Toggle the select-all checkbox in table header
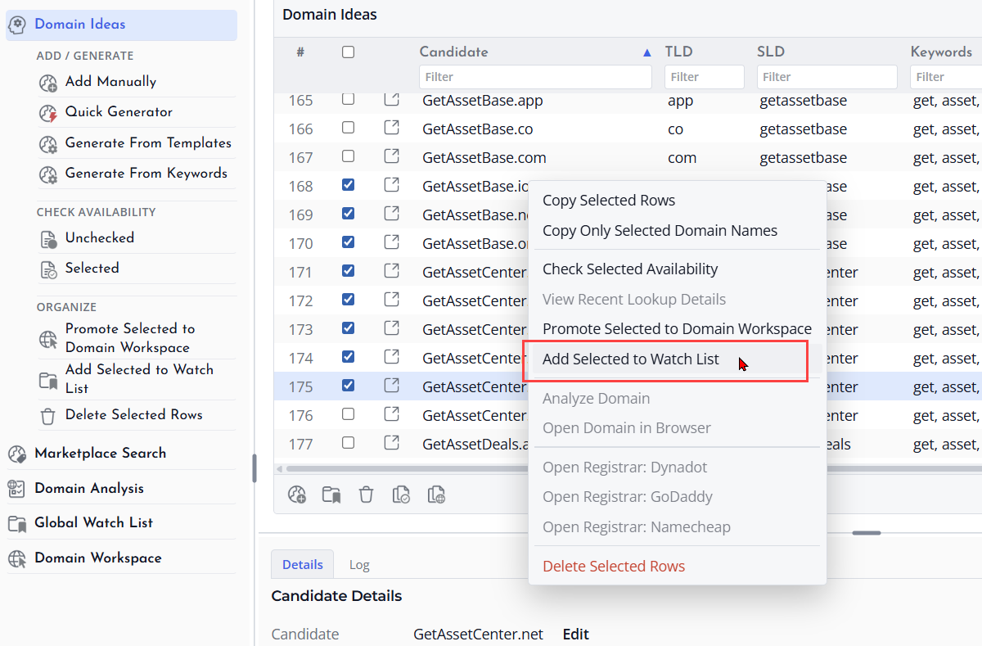This screenshot has height=646, width=982. [x=348, y=52]
